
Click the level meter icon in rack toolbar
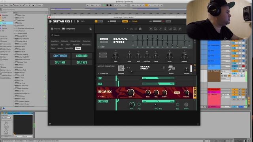point(170,29)
